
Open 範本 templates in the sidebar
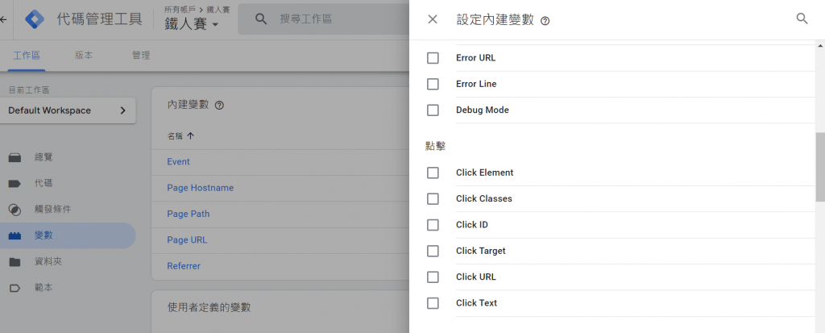pyautogui.click(x=44, y=288)
